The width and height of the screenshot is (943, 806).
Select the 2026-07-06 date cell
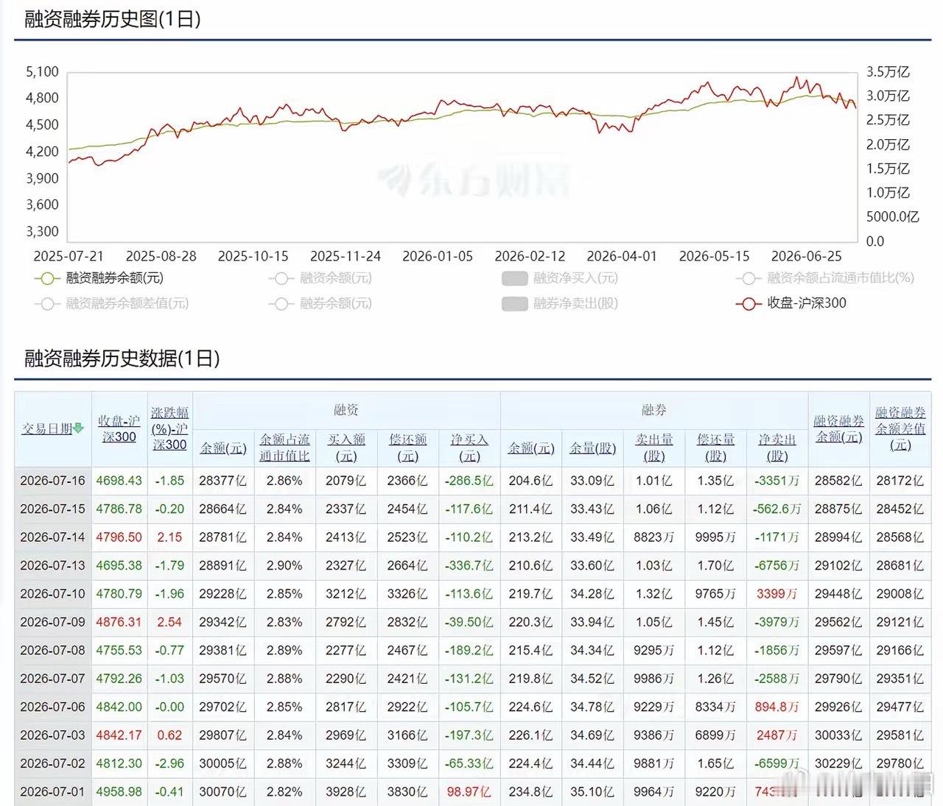52,707
